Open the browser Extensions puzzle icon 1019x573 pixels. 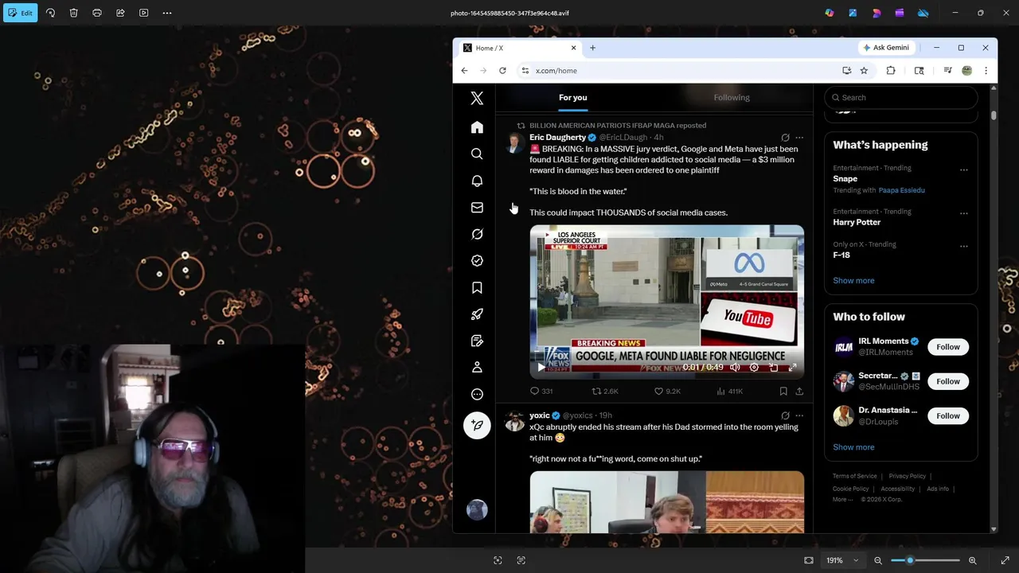tap(891, 71)
